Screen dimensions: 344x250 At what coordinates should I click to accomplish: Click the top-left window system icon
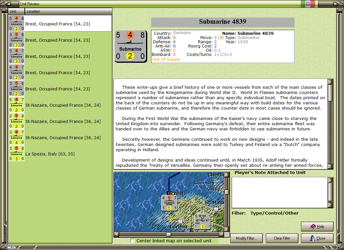pos(9,4)
